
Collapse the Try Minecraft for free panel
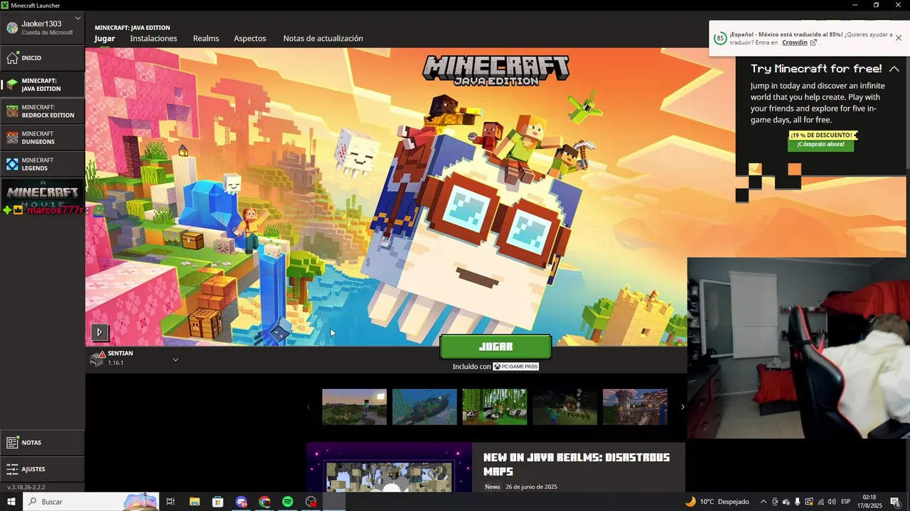[894, 69]
